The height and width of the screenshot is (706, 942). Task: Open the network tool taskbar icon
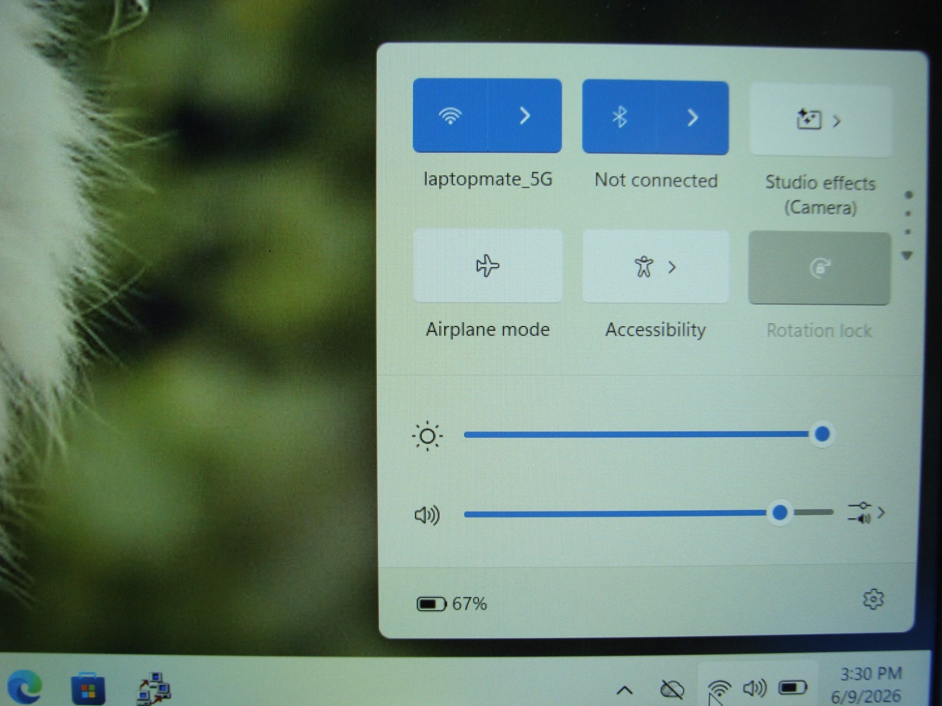click(x=154, y=688)
